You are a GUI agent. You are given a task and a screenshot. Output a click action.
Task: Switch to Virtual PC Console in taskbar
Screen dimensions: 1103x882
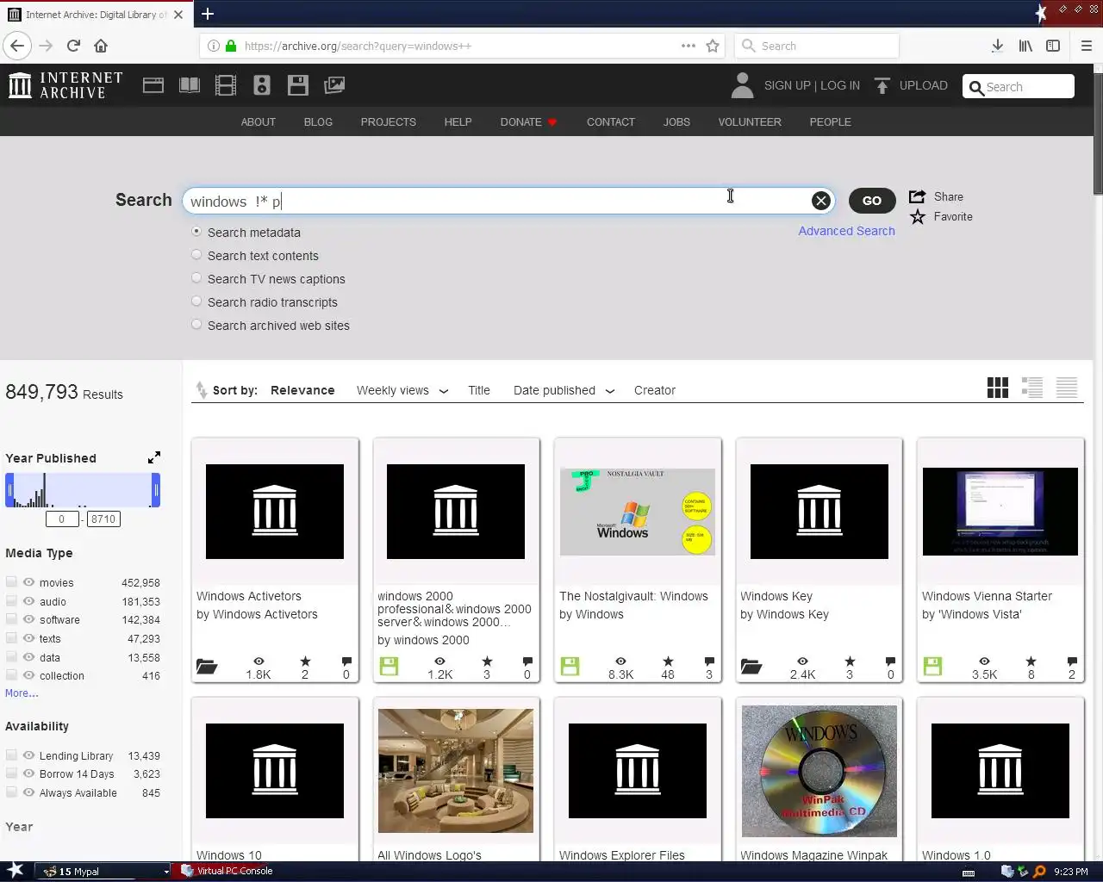point(227,871)
